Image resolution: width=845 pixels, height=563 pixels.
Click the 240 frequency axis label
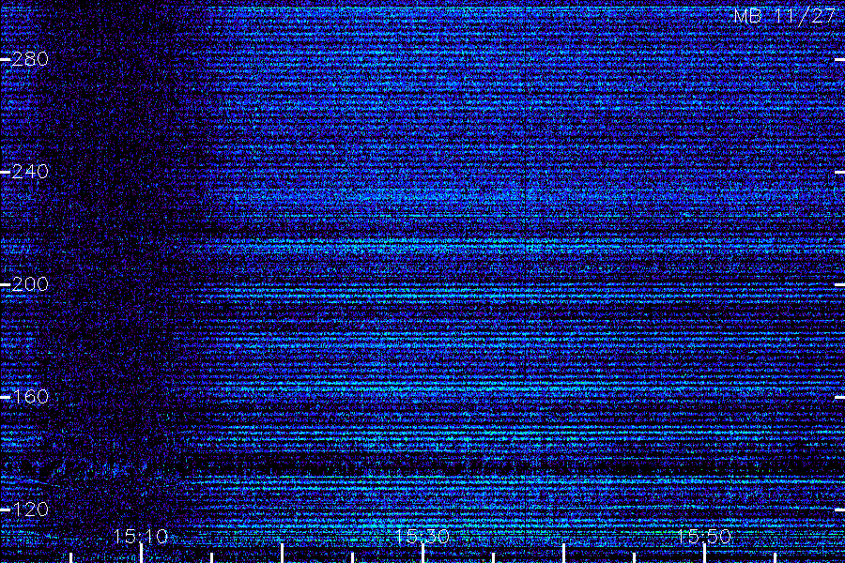tap(30, 172)
